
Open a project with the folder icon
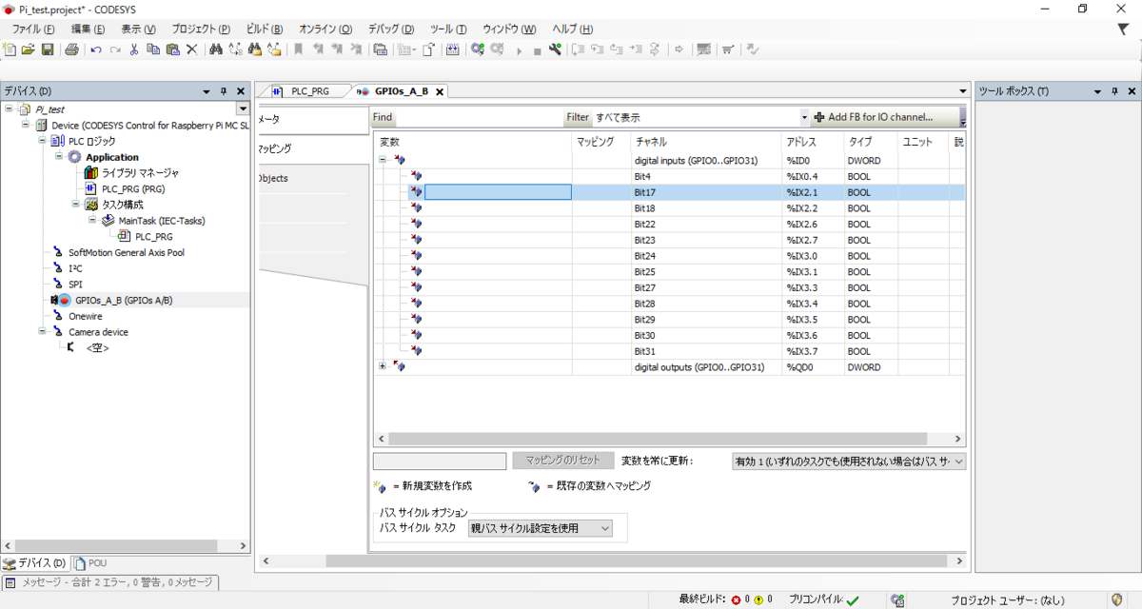[x=28, y=49]
